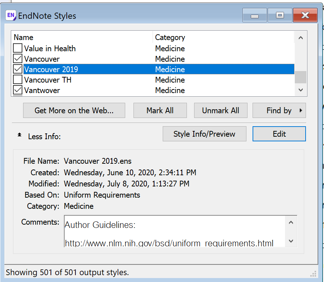Select the Vancouver TH style name
Screen dimensions: 324x282
tap(48, 80)
